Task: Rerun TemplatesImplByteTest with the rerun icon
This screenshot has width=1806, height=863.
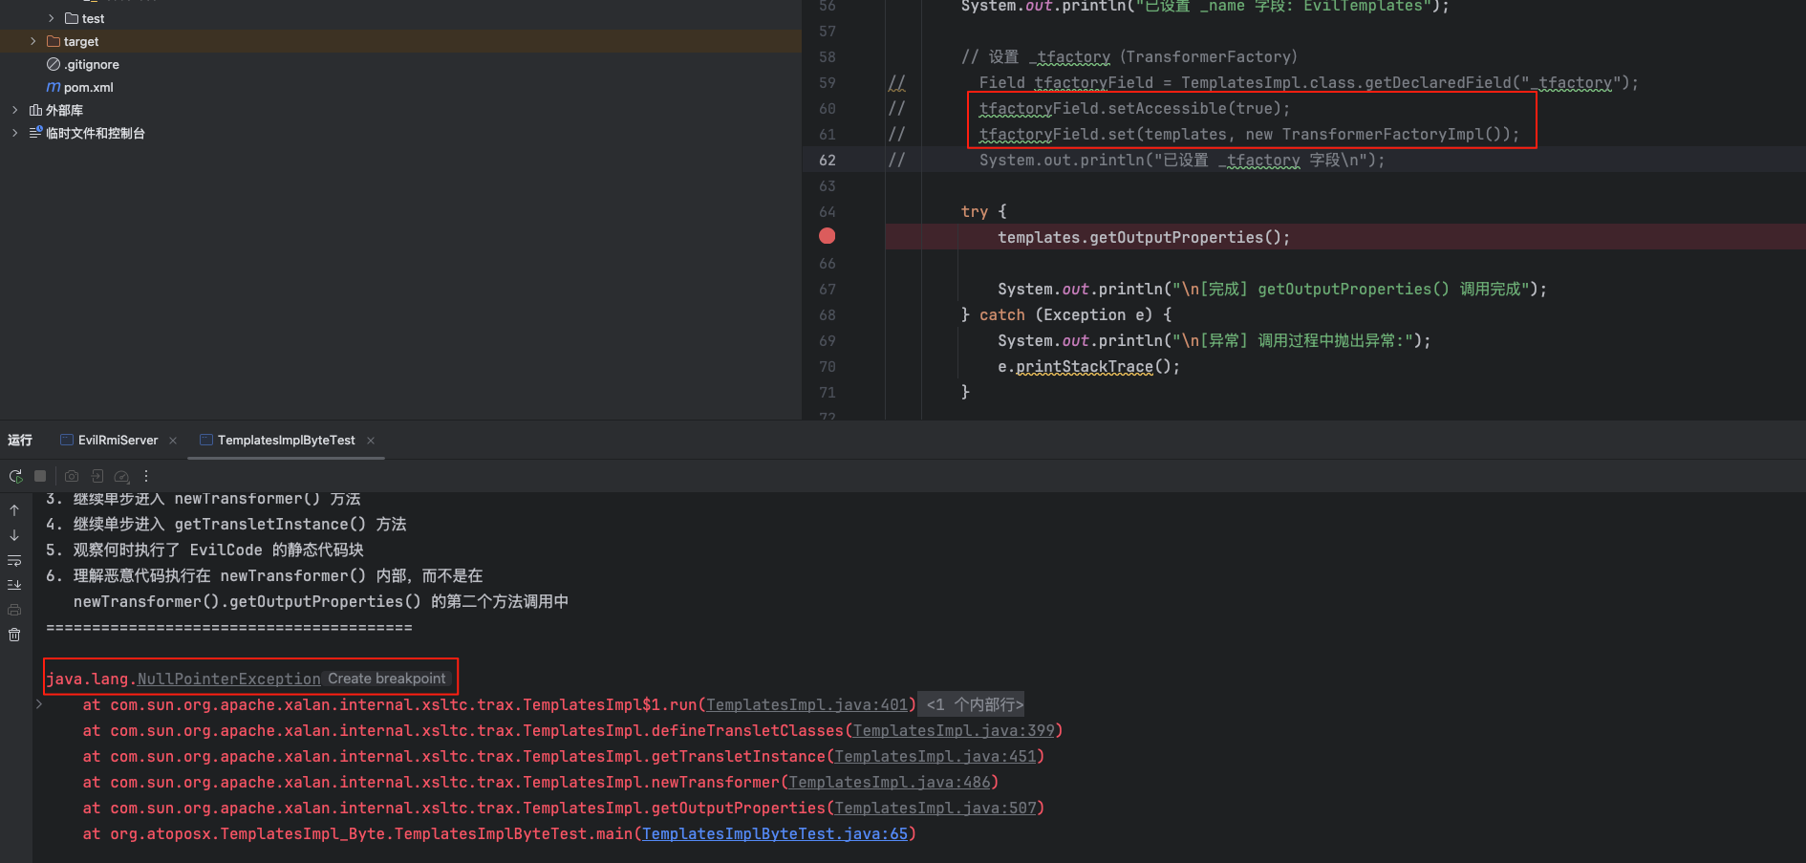Action: [15, 476]
